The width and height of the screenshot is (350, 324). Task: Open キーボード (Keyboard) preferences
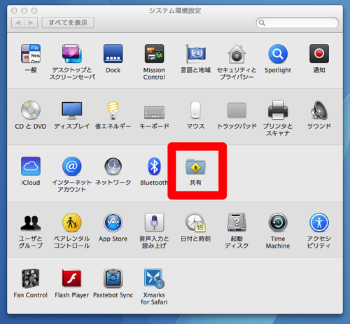coord(154,112)
